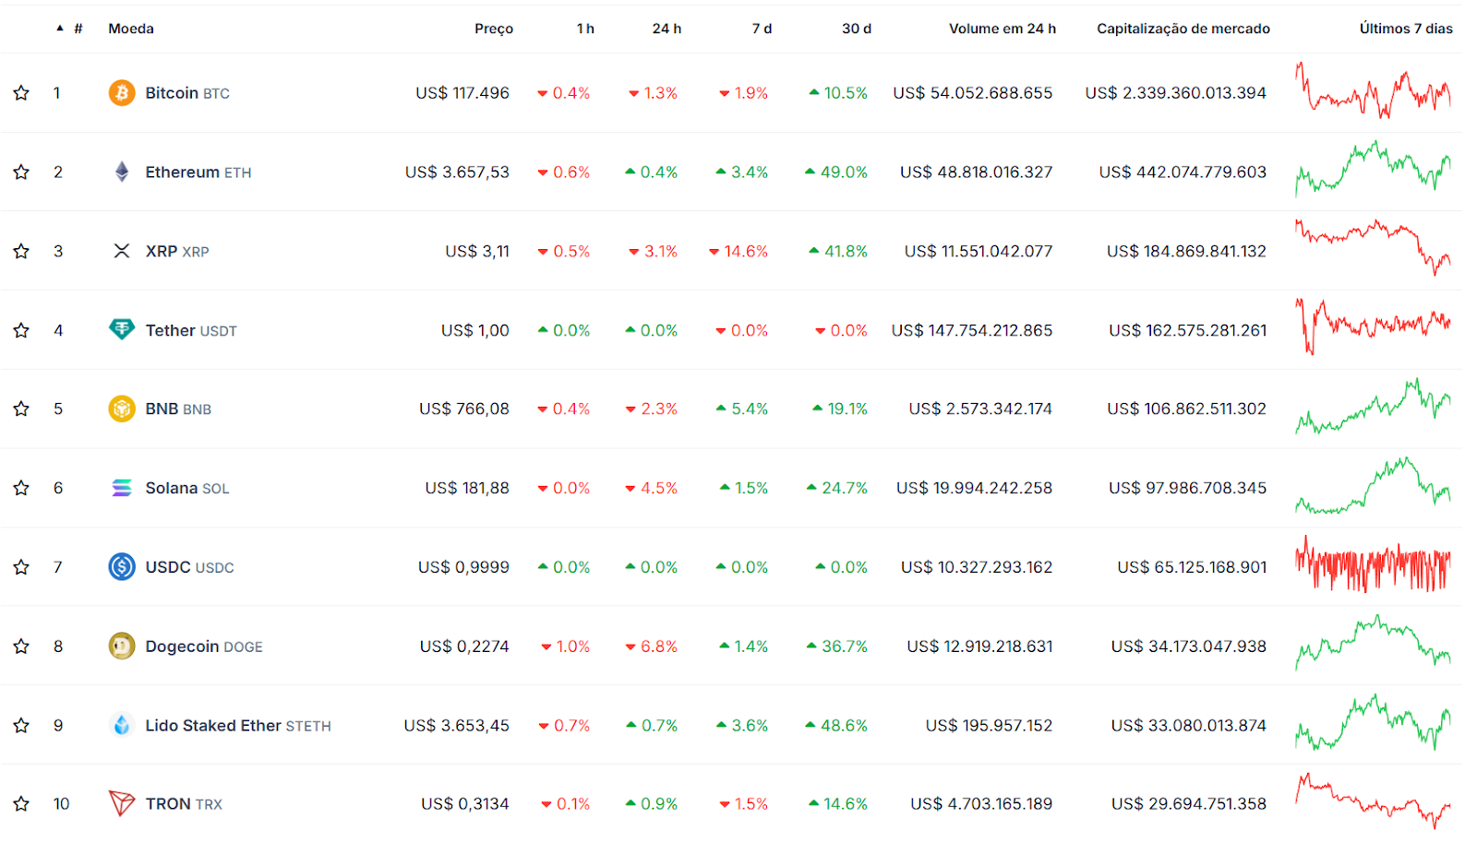
Task: Click Solana market cap US$ 97.986.708.345
Action: (1188, 488)
